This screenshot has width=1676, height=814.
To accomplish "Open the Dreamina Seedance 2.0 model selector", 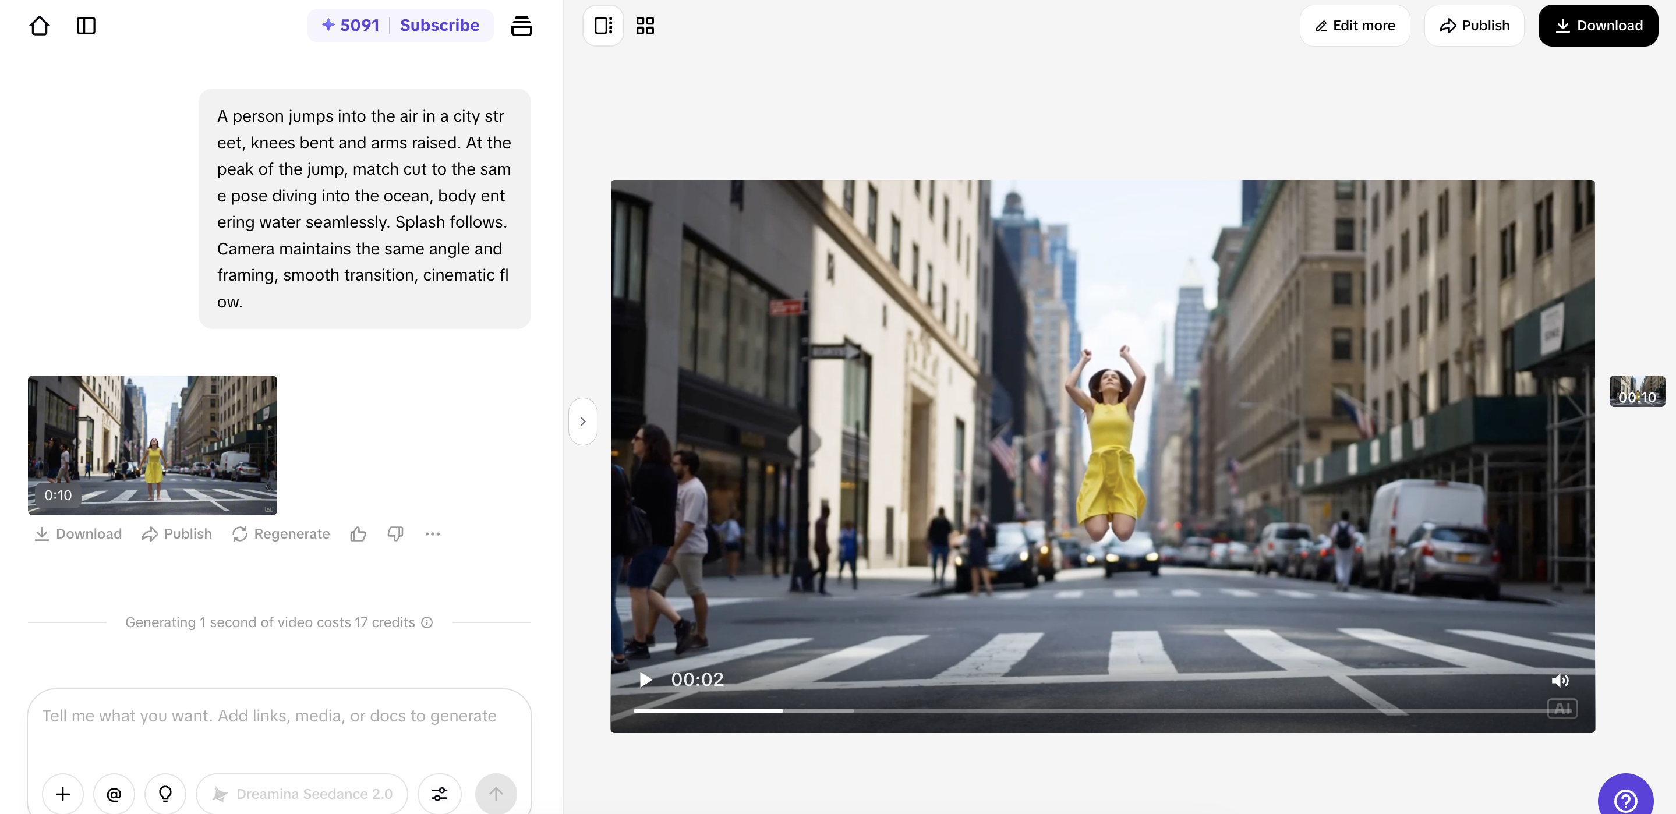I will pyautogui.click(x=302, y=794).
